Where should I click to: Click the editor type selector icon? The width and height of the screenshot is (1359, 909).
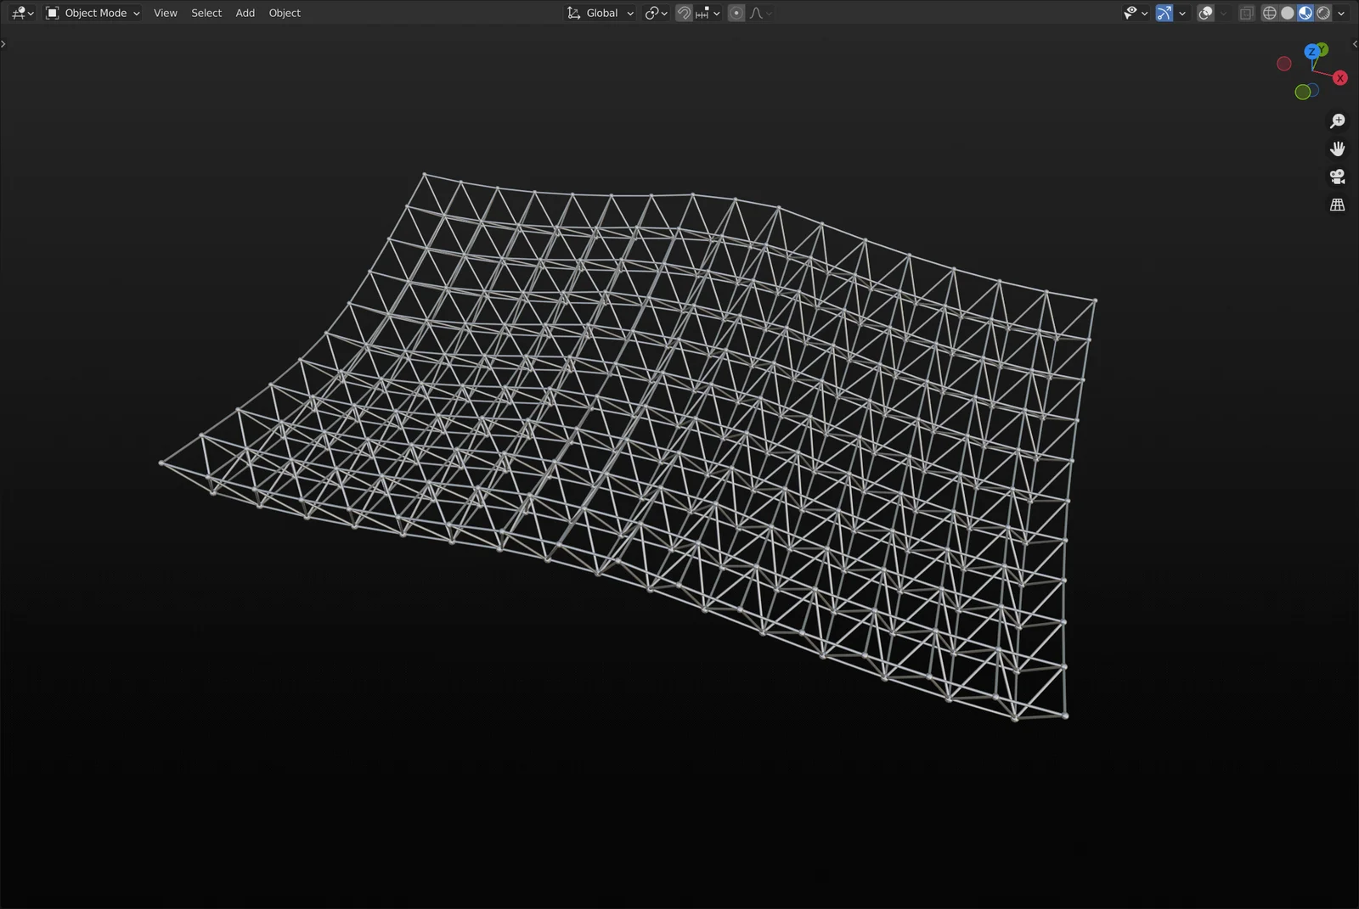pos(18,13)
